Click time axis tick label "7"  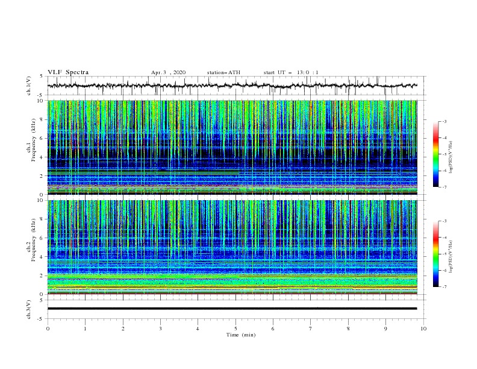coord(311,329)
